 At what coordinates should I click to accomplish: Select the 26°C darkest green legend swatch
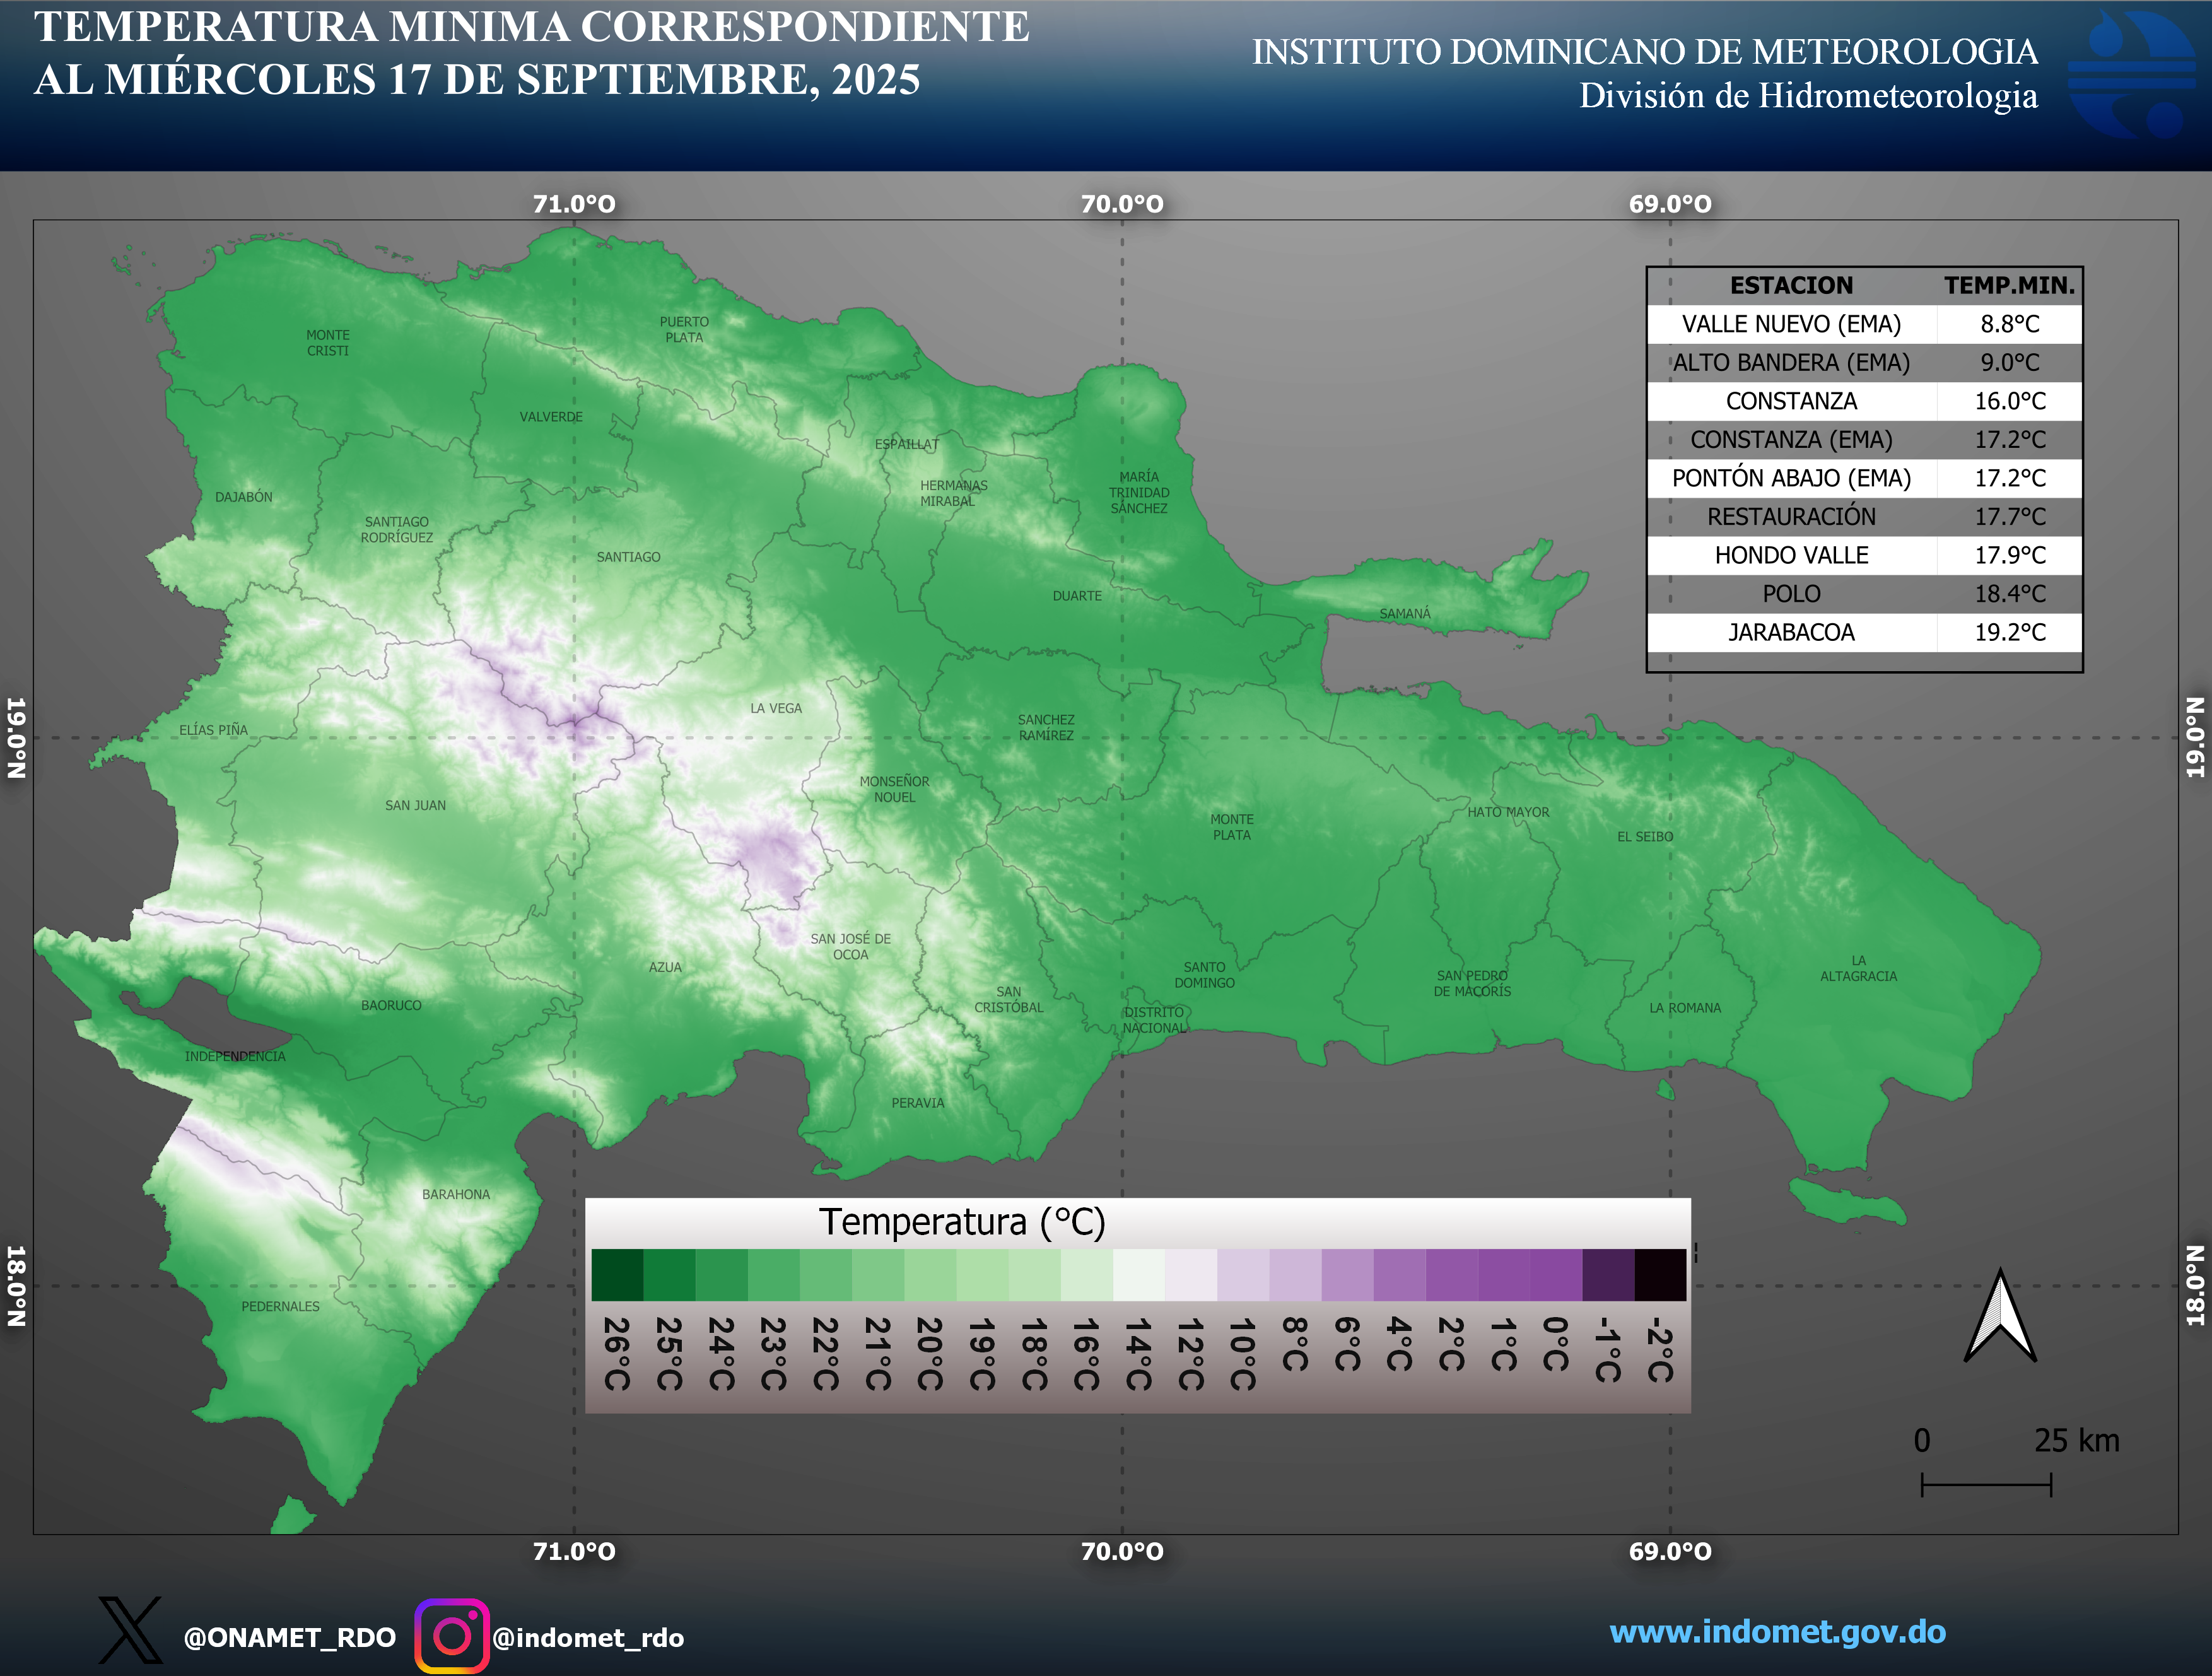click(617, 1275)
